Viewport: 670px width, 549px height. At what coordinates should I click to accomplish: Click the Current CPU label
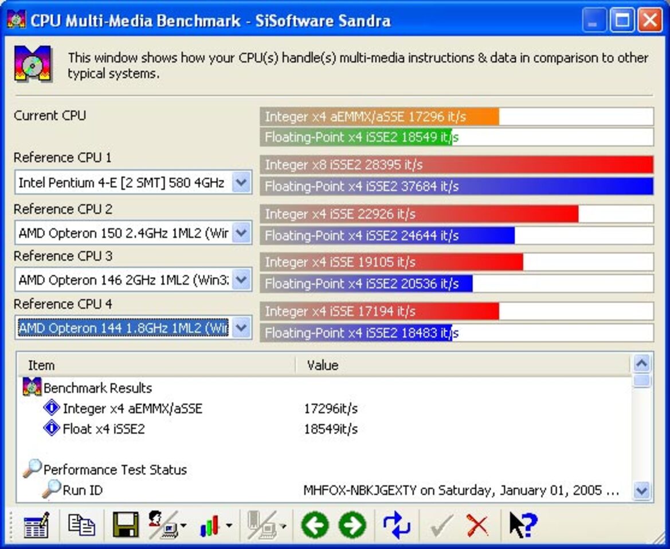[x=49, y=115]
